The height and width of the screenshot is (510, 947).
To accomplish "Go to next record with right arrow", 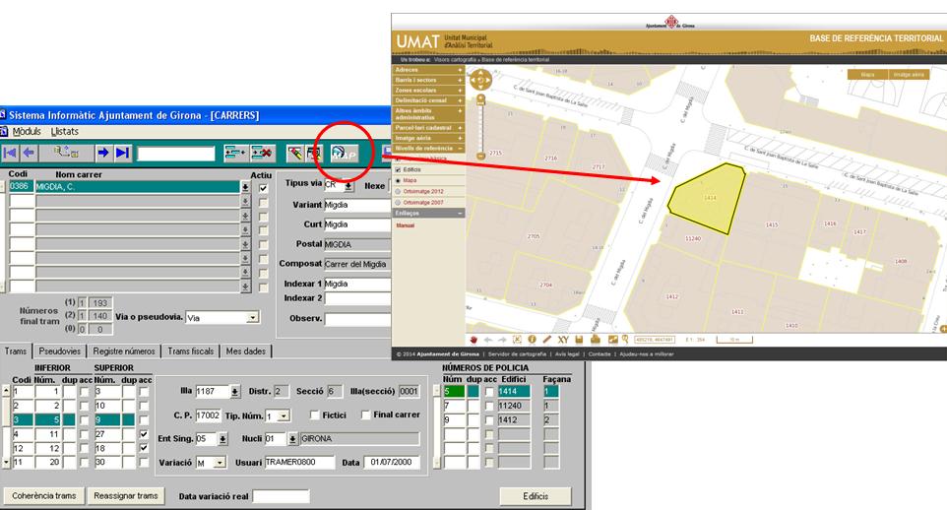I will (x=103, y=153).
